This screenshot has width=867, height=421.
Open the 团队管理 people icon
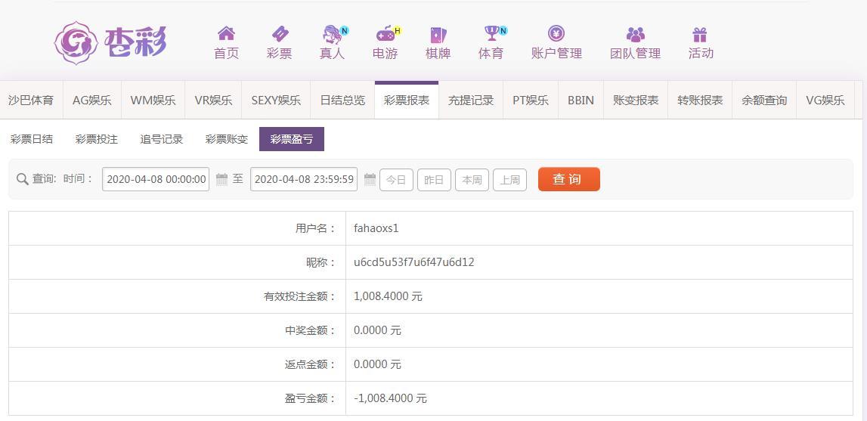pos(635,34)
